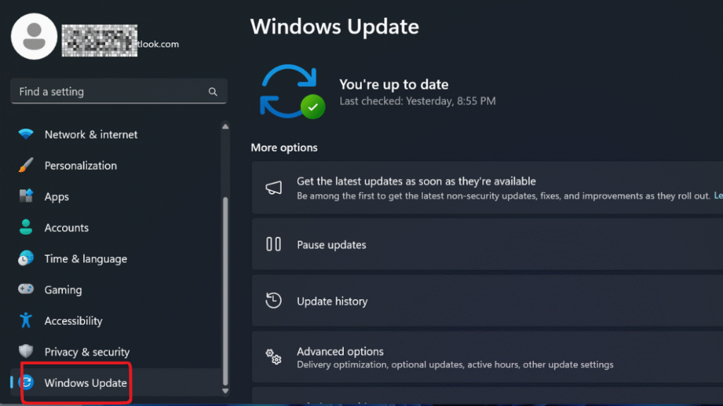Click Get the latest updates card

[x=487, y=187]
